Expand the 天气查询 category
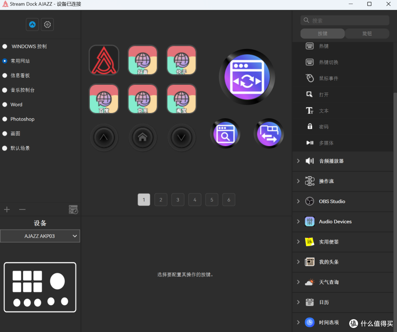The width and height of the screenshot is (397, 332). [x=343, y=282]
